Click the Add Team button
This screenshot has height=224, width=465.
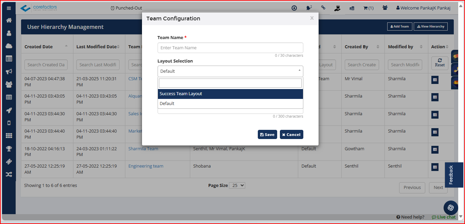[x=399, y=27]
